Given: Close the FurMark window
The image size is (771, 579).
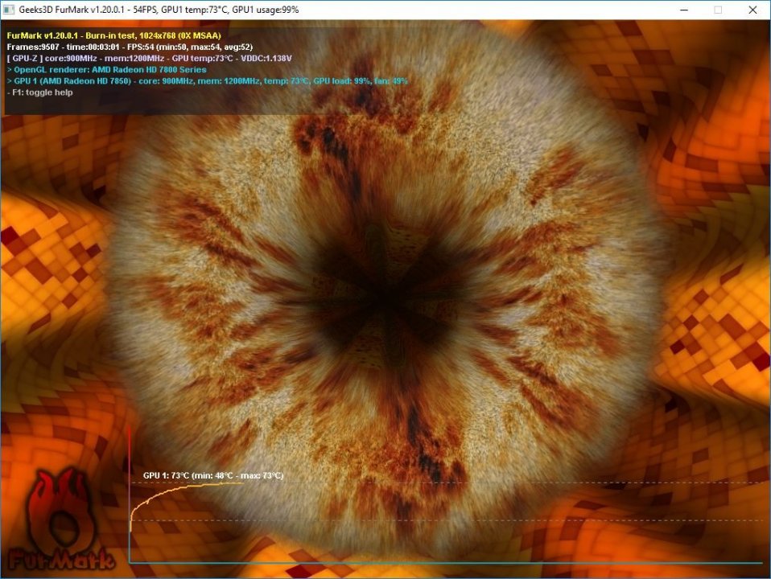Looking at the screenshot, I should [752, 10].
